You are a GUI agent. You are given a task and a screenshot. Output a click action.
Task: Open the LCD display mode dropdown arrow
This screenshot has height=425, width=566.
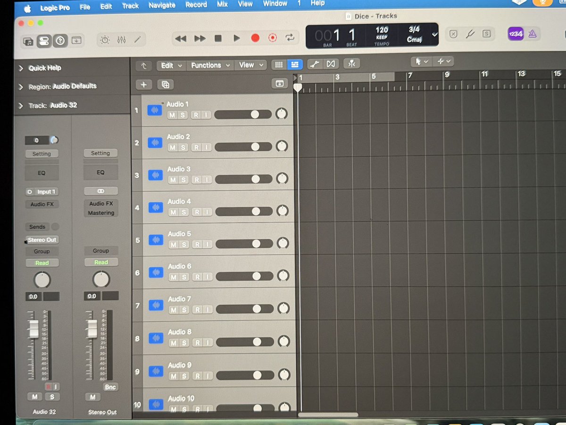(x=434, y=35)
